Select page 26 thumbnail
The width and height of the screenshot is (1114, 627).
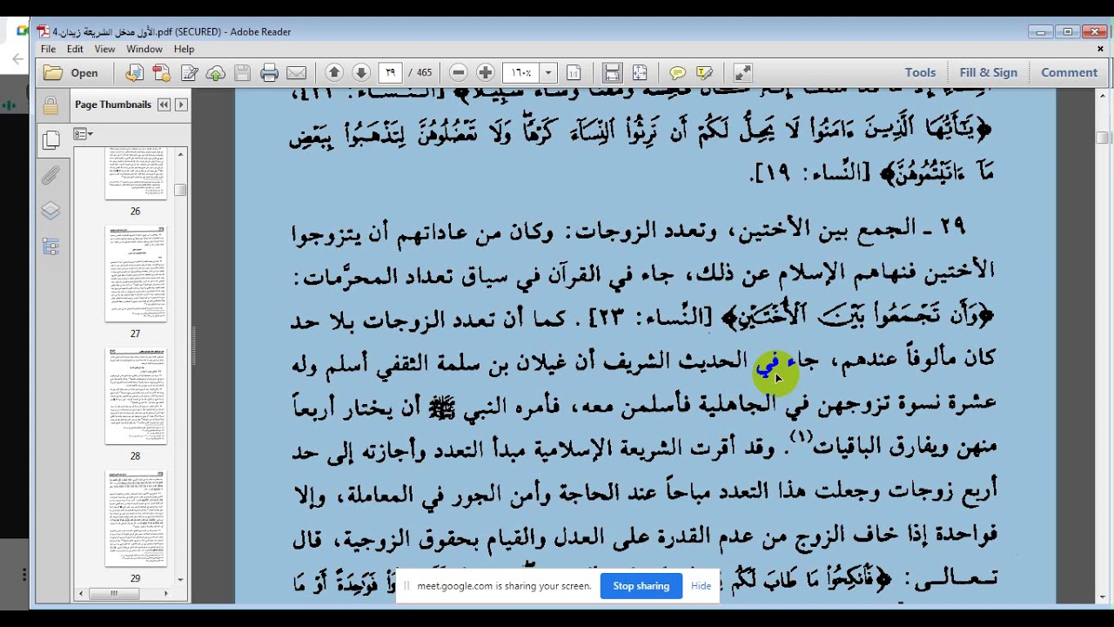pos(136,174)
